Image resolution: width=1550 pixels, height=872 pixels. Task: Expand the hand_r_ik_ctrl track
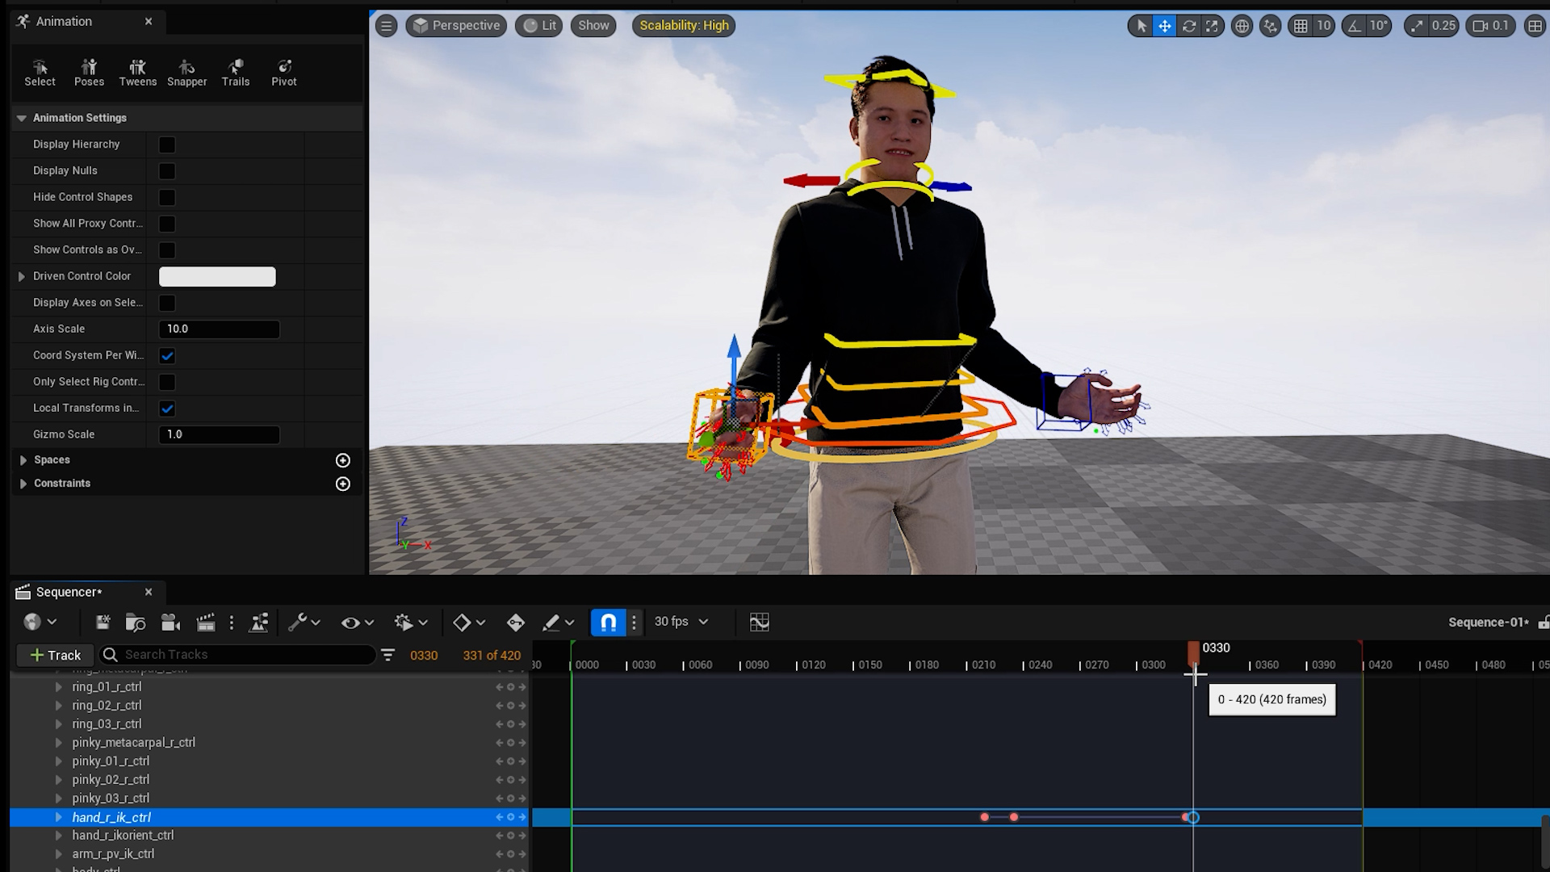58,817
